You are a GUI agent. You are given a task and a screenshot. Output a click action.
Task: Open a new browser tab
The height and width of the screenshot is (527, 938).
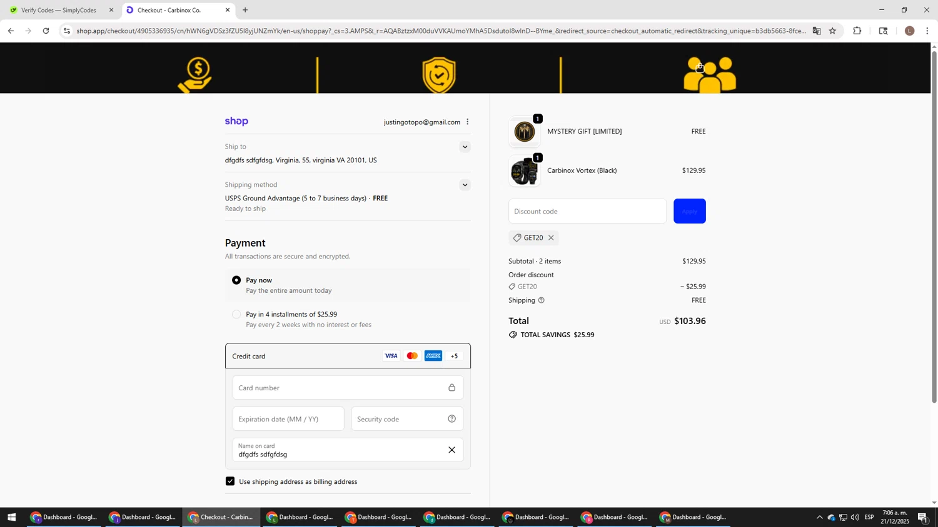click(245, 10)
